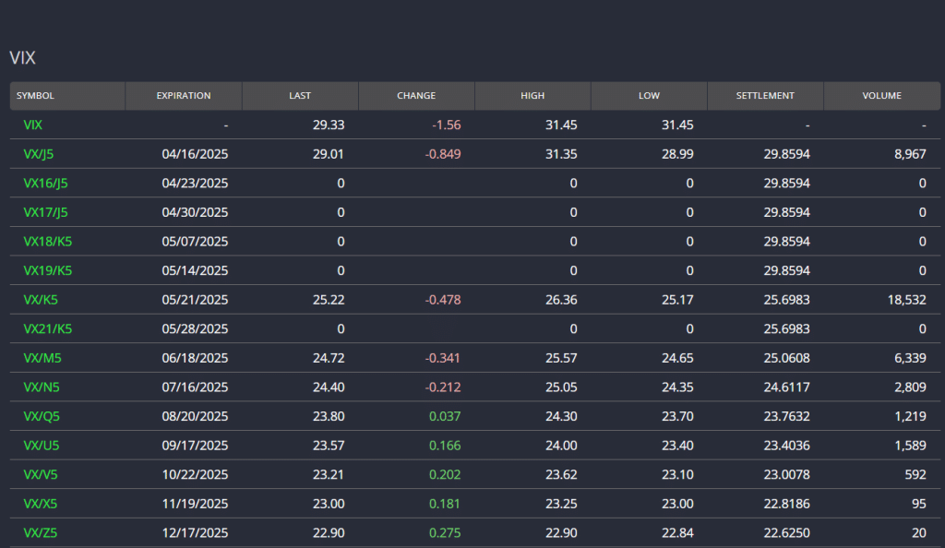Click the VX19/K5 symbol
Image resolution: width=945 pixels, height=548 pixels.
[x=47, y=270]
